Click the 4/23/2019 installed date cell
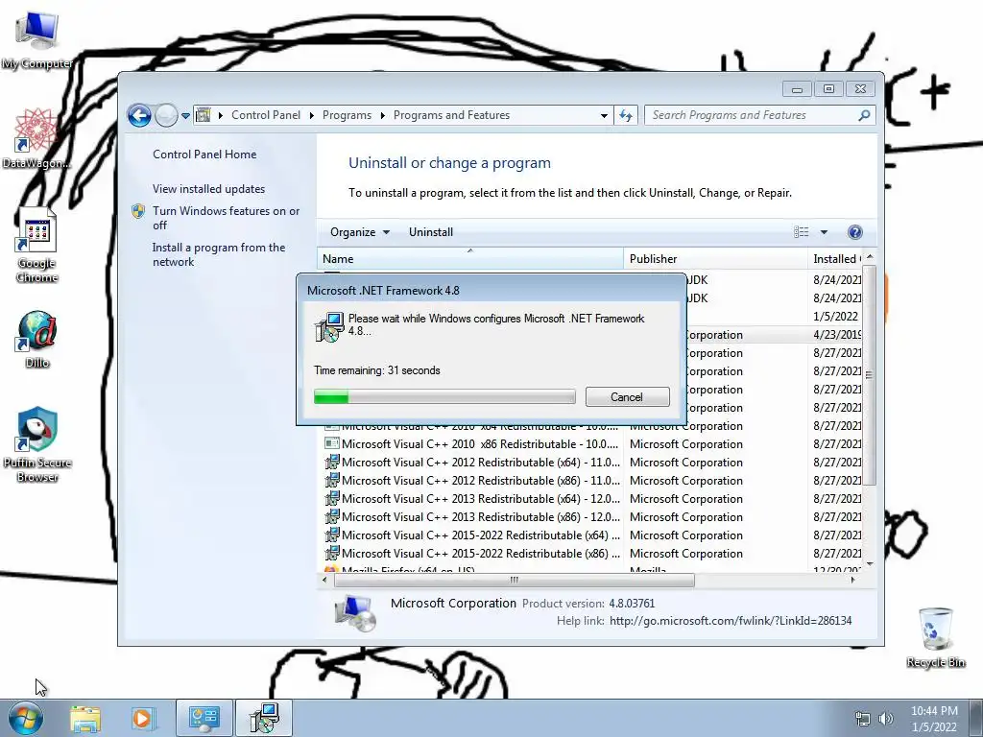983x737 pixels. (837, 335)
